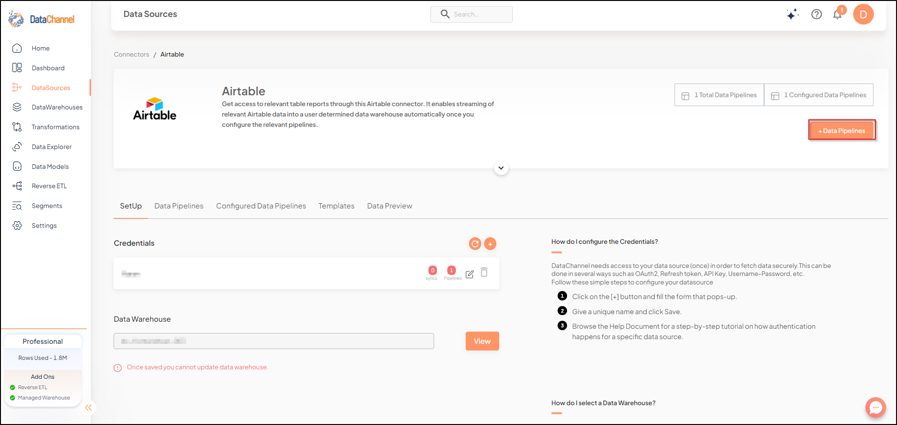Click the Dashboard layout icon
This screenshot has width=897, height=425.
tap(17, 68)
